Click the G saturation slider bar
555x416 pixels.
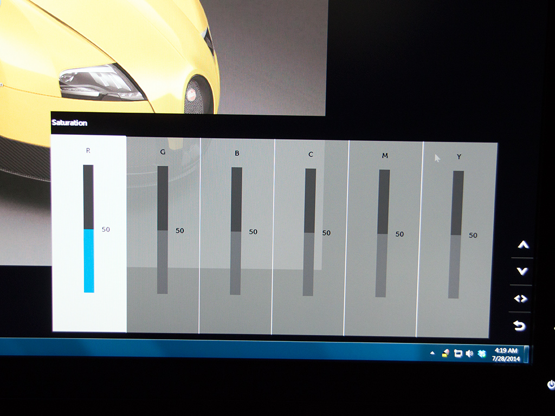pos(163,230)
